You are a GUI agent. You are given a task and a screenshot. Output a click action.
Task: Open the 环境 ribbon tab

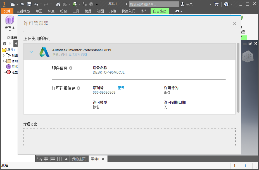pyautogui.click(x=113, y=11)
